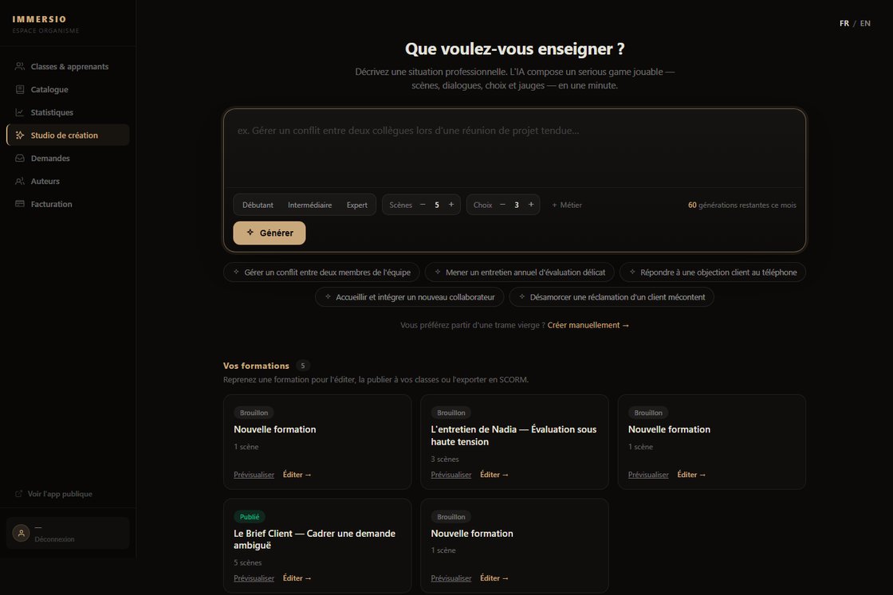
Task: Choose the 'Mener un entretien annuel' suggestion
Action: pyautogui.click(x=519, y=272)
